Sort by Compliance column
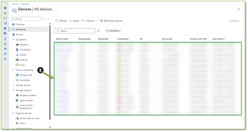The height and width of the screenshot is (132, 248). [x=123, y=39]
